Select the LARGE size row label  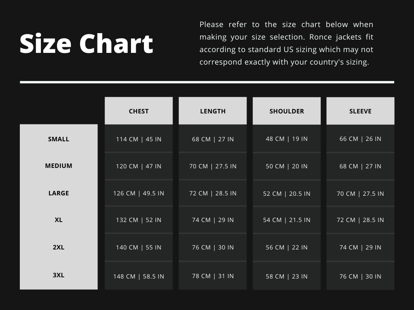59,193
